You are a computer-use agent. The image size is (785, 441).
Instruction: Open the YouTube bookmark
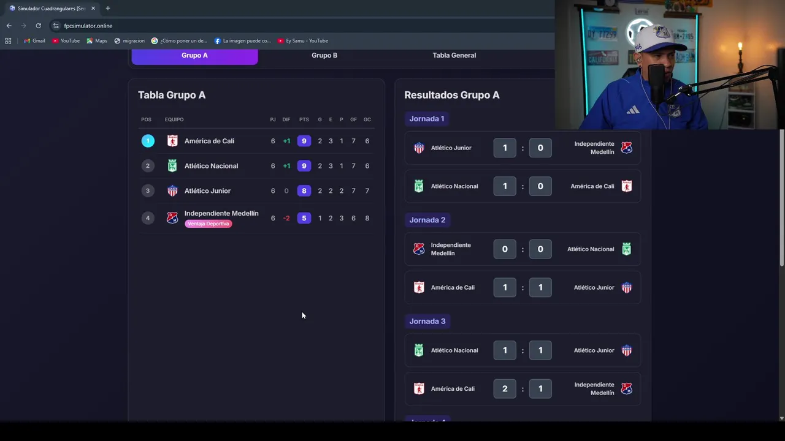click(x=66, y=41)
